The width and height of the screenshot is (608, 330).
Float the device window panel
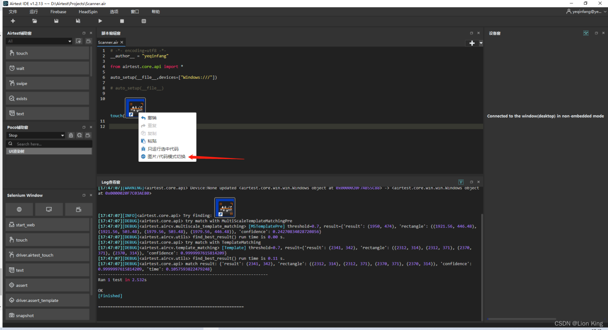pyautogui.click(x=597, y=33)
